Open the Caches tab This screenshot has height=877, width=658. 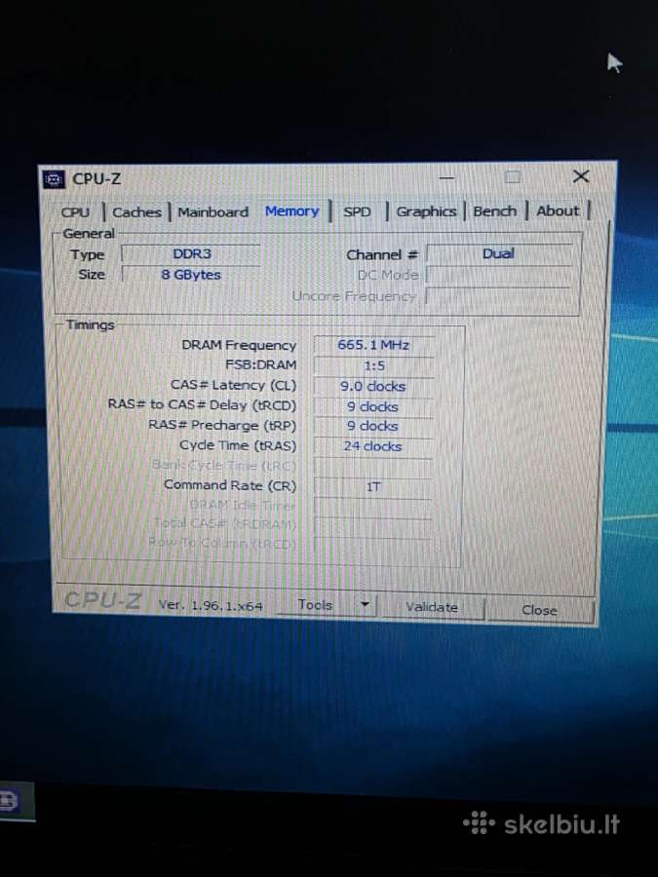[136, 212]
